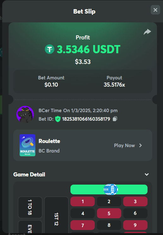163x235 pixels.
Task: Click the USDT Tether coin icon
Action: coord(50,49)
